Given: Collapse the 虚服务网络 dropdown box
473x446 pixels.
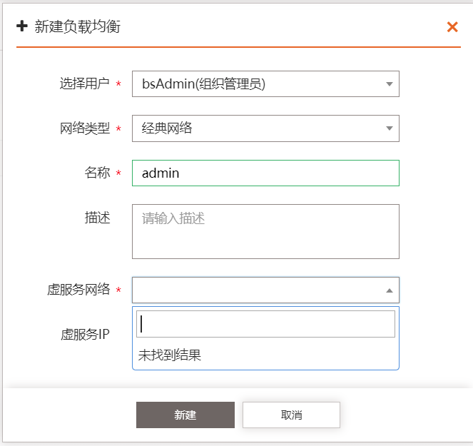Looking at the screenshot, I should (257, 290).
